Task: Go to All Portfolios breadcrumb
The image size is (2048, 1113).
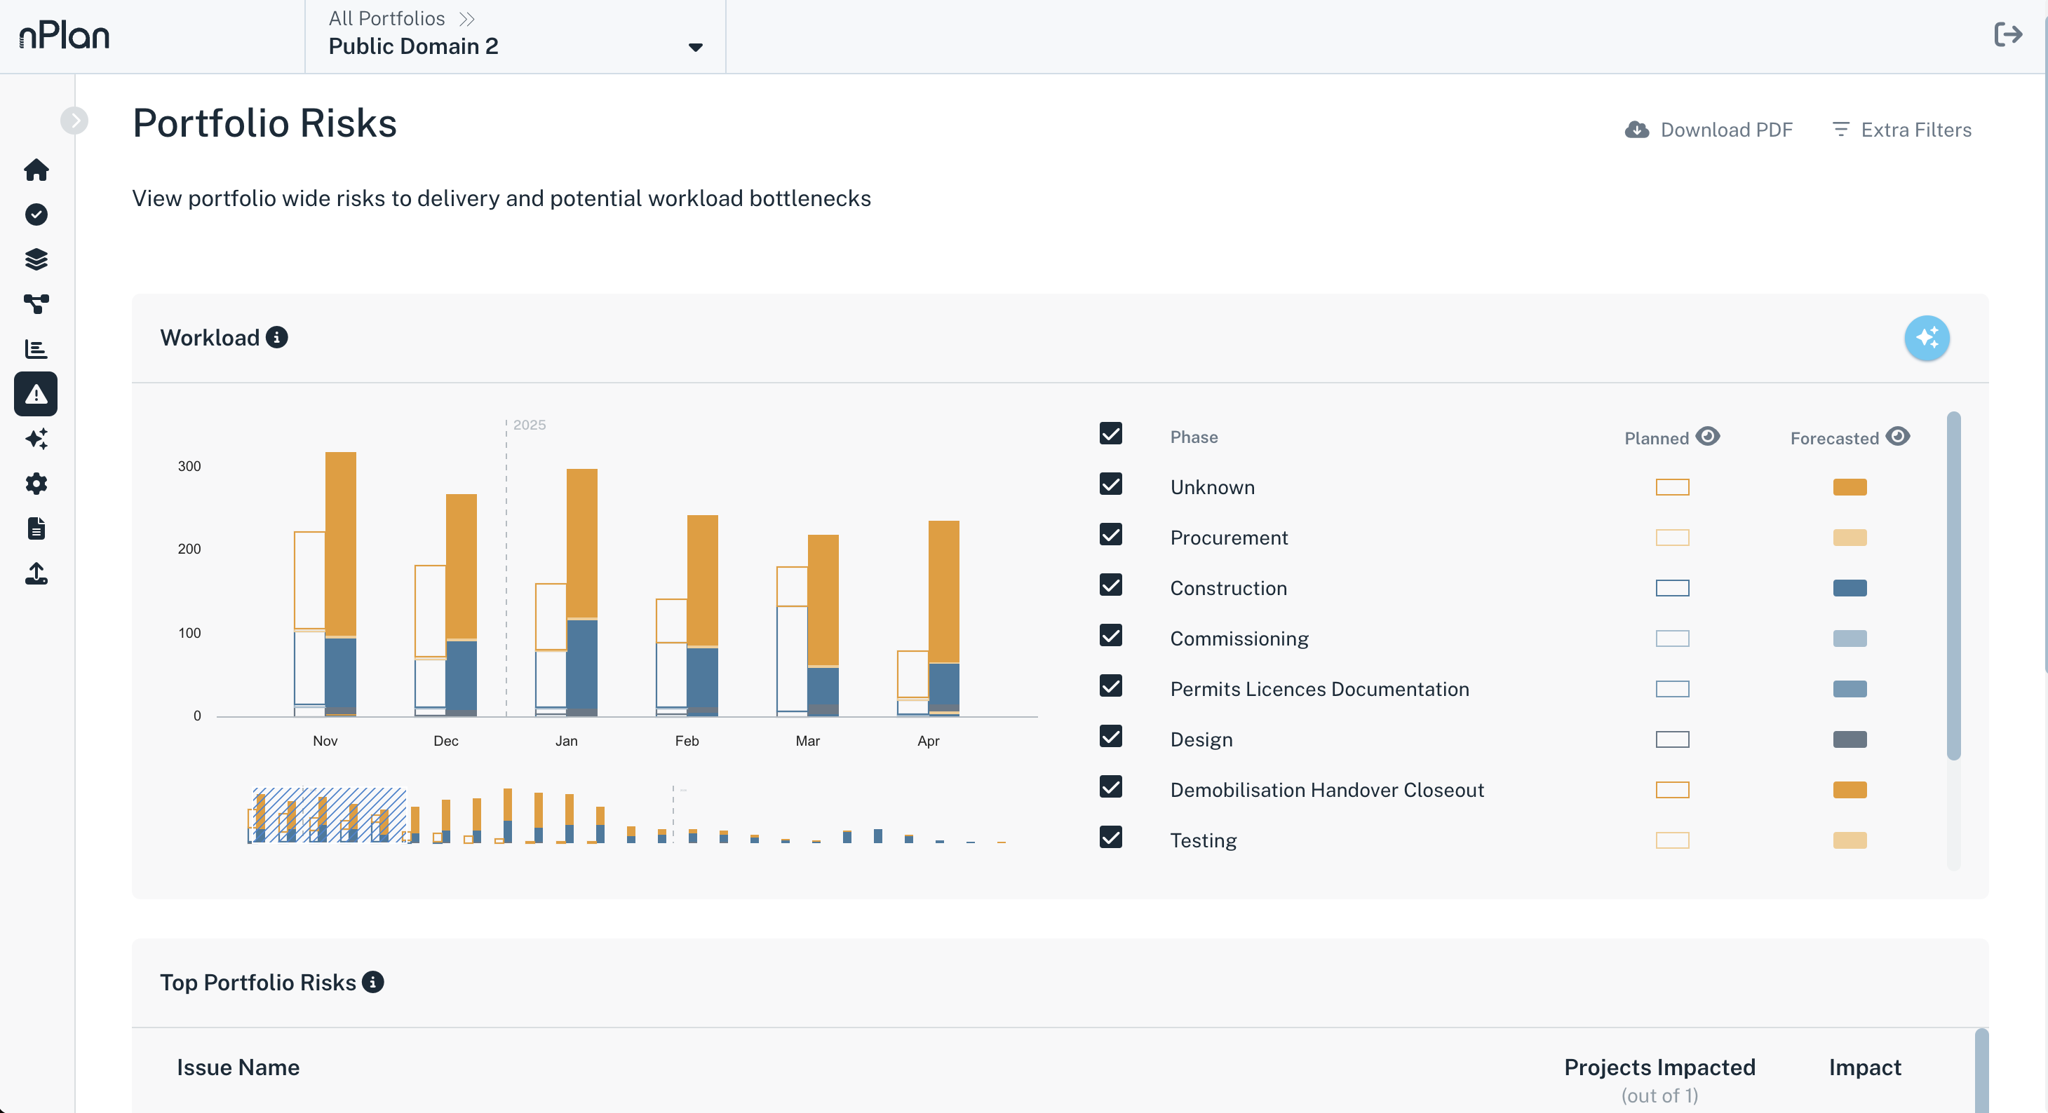Action: point(386,18)
